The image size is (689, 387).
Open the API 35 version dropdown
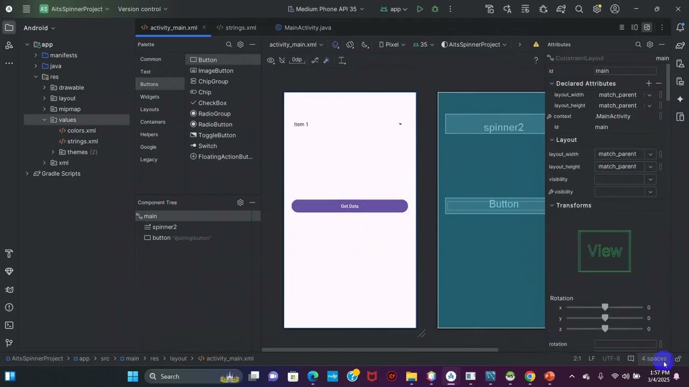[424, 45]
